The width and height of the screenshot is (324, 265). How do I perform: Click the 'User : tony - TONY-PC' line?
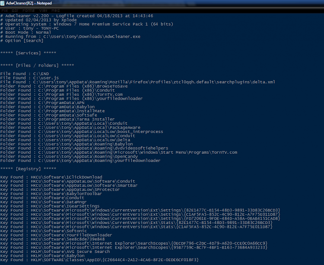point(29,28)
